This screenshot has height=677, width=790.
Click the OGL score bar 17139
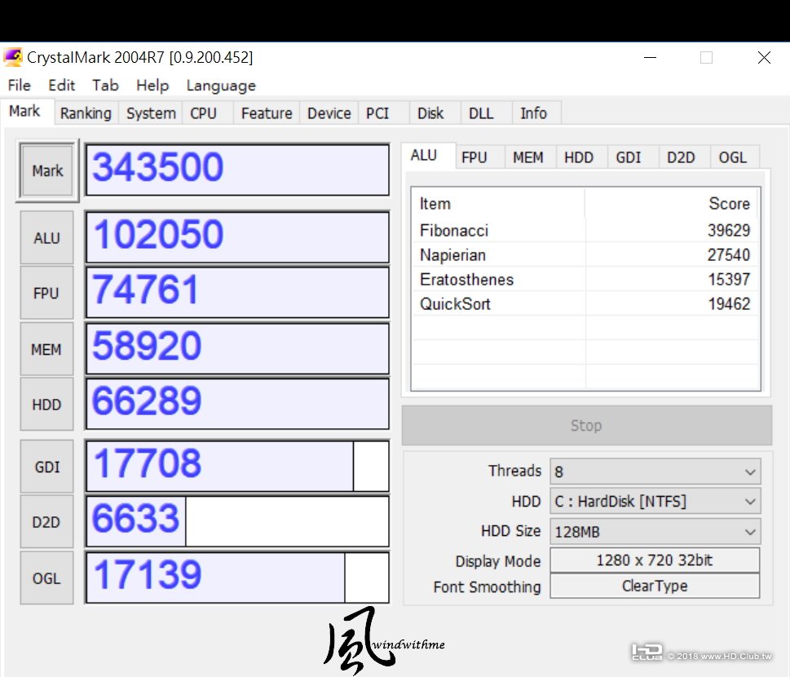point(237,577)
